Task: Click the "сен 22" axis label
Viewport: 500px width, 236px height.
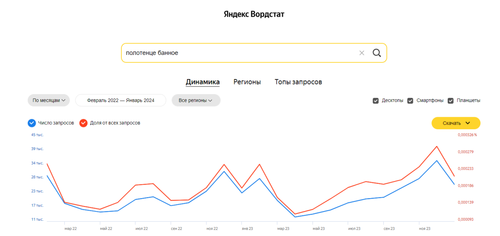Action: click(176, 228)
